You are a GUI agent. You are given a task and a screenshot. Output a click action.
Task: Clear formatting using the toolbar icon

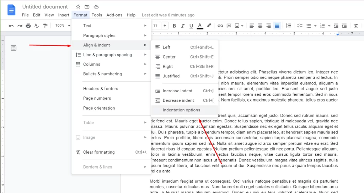pyautogui.click(x=355, y=26)
